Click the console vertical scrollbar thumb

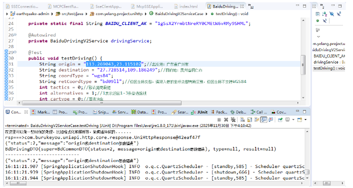pyautogui.click(x=306, y=172)
